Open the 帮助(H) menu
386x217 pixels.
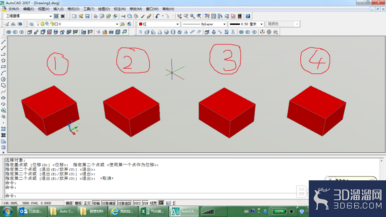168,9
